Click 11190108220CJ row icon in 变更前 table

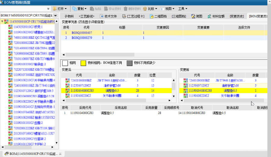(x=185, y=96)
